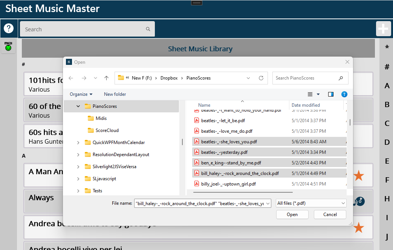Viewport: 393px width, 250px height.
Task: Expand the QuickWPFMonthCalendar folder
Action: (78, 143)
